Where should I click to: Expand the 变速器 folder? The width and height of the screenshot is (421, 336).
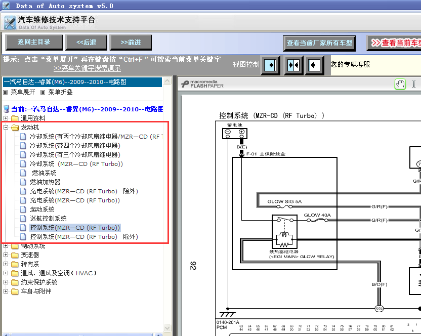tap(6, 255)
